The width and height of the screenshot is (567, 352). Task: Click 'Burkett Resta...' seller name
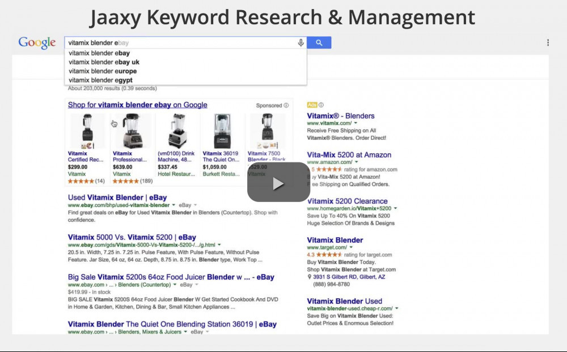click(221, 174)
